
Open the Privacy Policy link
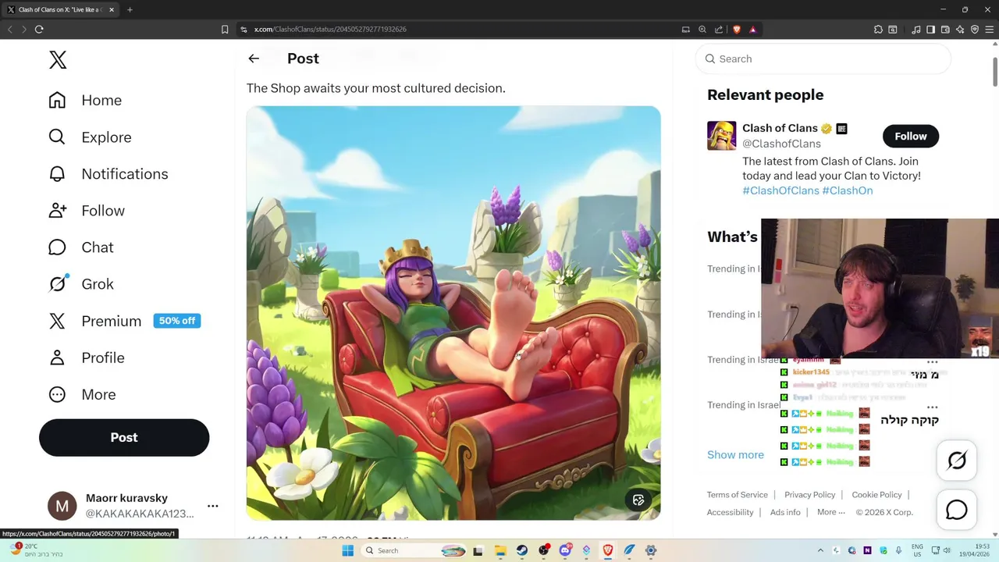pyautogui.click(x=809, y=495)
